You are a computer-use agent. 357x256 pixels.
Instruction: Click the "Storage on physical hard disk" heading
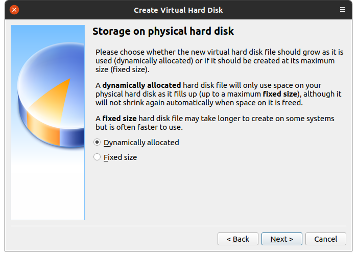coord(163,32)
